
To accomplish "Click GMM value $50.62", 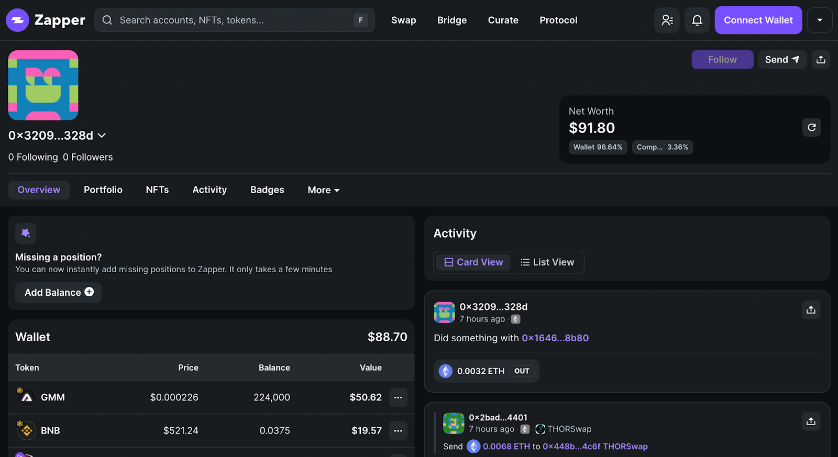I will (x=366, y=397).
